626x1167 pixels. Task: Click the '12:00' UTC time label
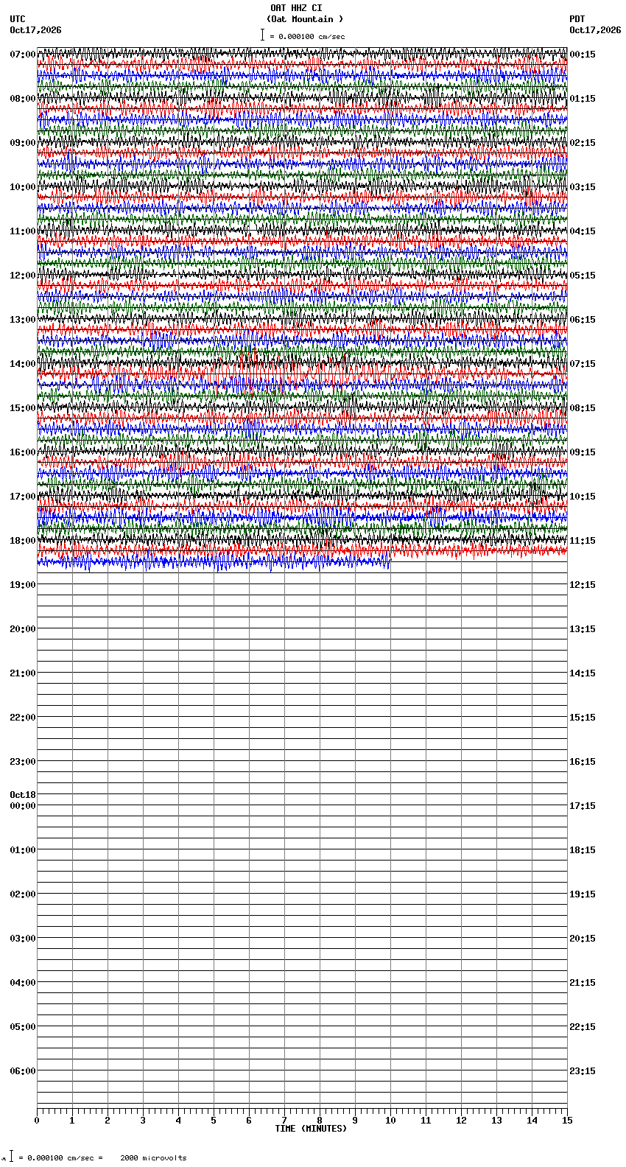coord(23,276)
